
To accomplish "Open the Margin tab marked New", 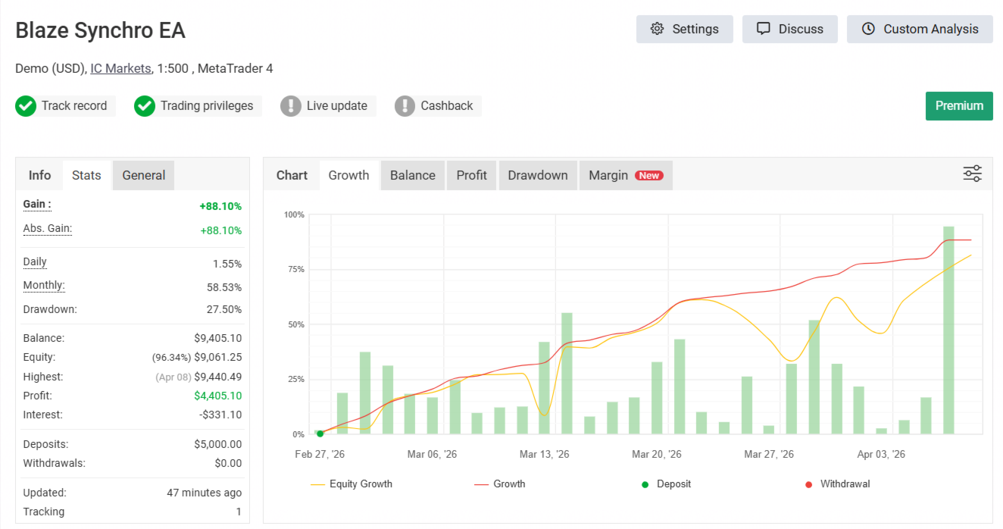I will click(x=625, y=175).
